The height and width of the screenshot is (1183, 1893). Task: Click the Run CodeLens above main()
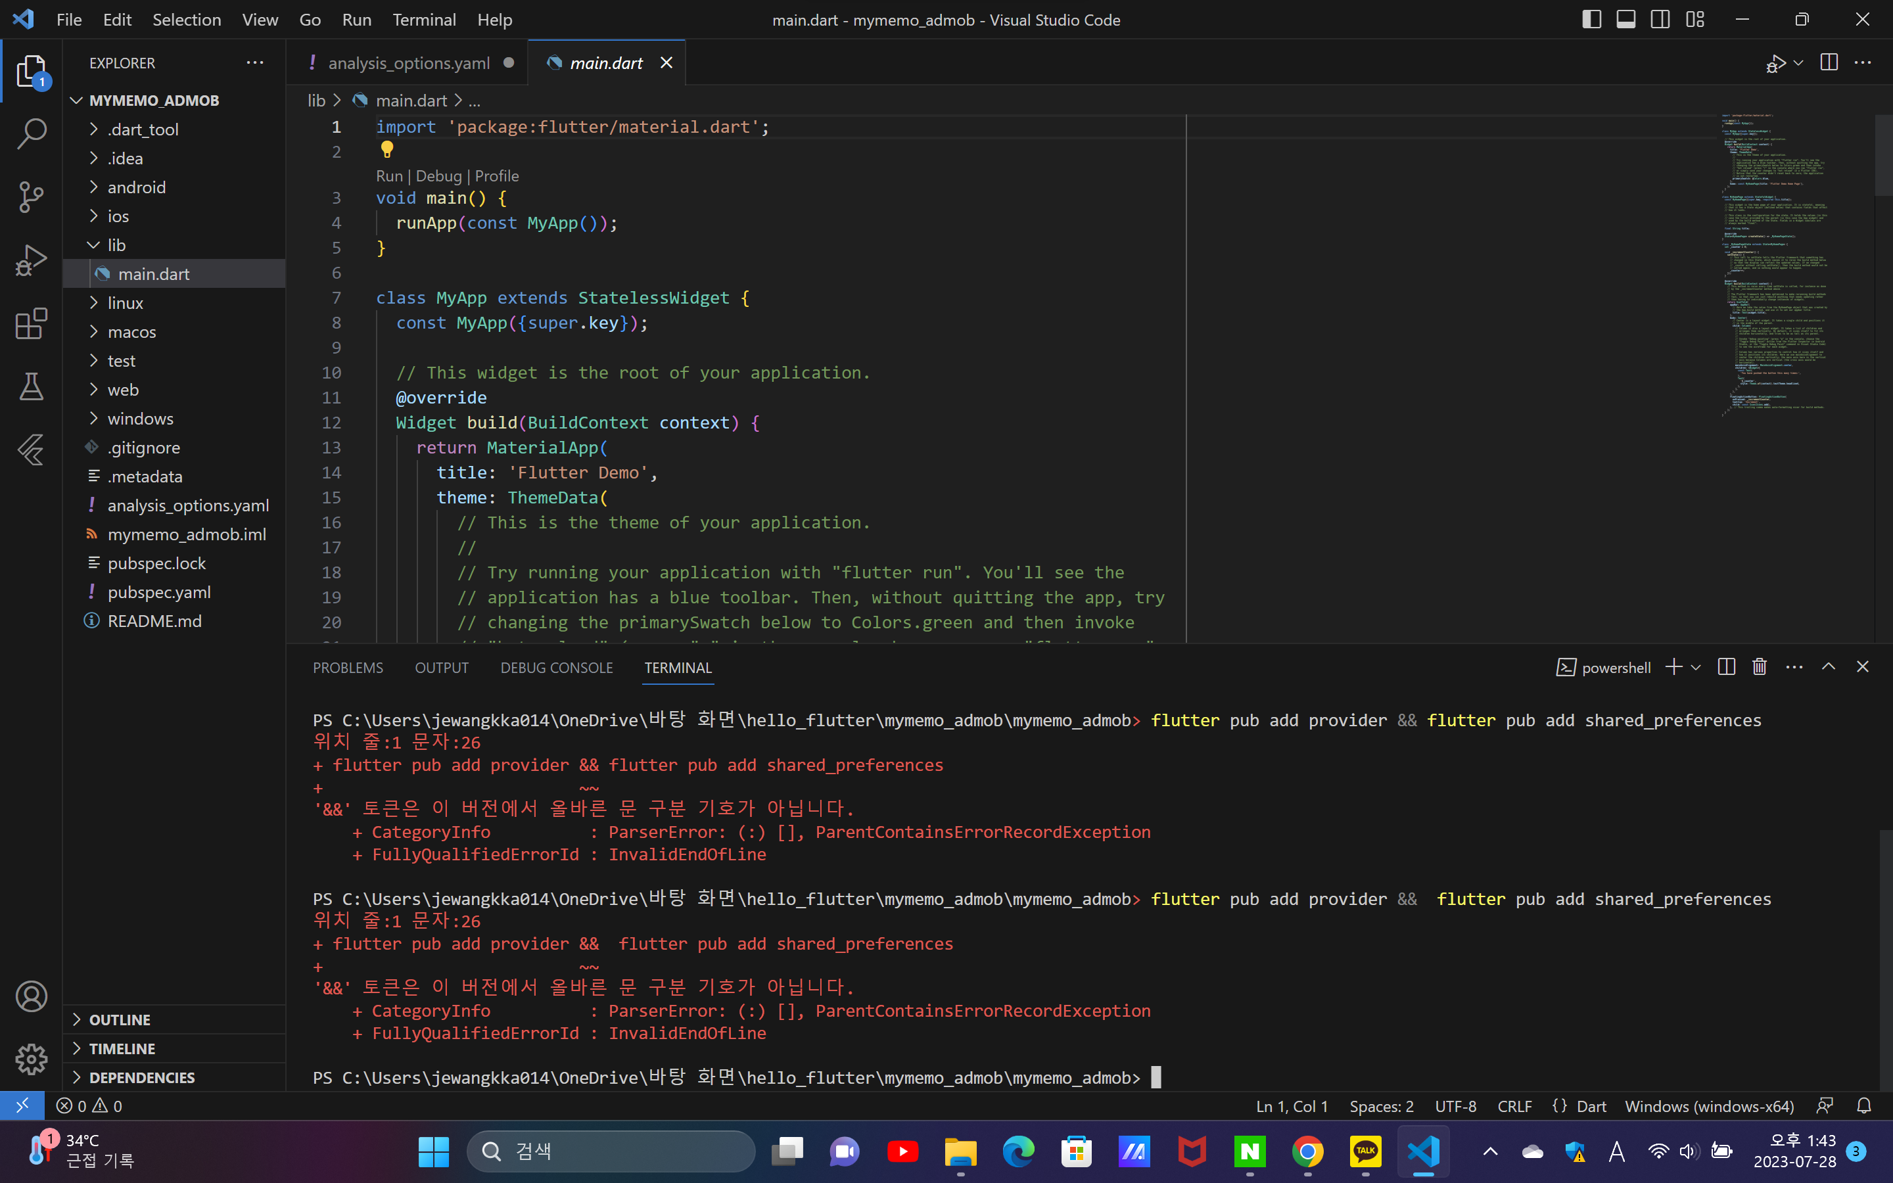pos(390,176)
